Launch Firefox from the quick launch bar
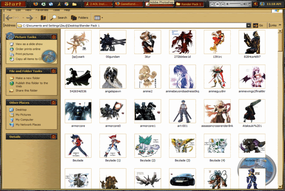The width and height of the screenshot is (285, 191). point(36,4)
